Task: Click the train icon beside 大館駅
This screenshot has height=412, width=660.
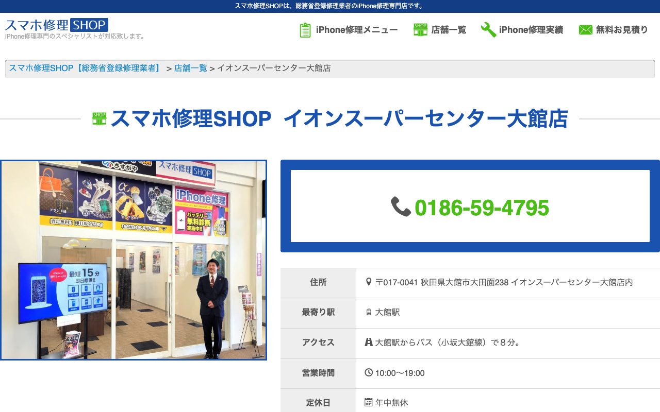Action: (x=368, y=312)
